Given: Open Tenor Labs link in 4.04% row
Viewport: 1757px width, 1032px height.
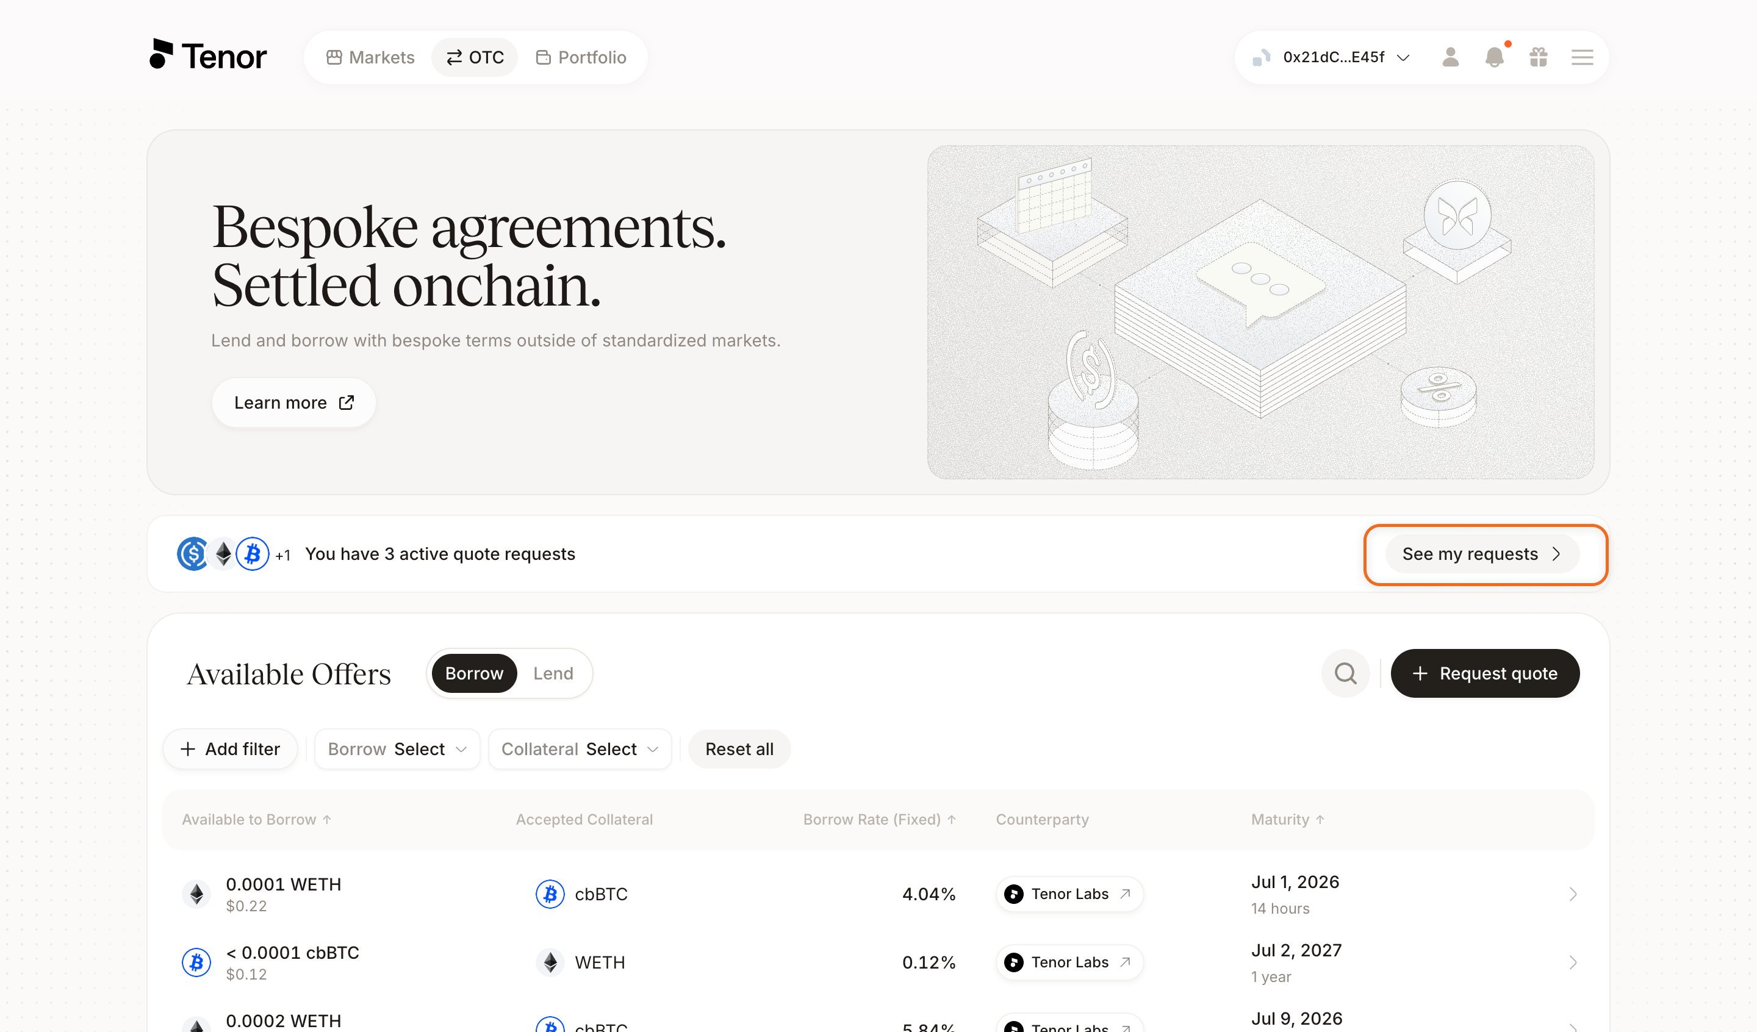Looking at the screenshot, I should (x=1069, y=894).
